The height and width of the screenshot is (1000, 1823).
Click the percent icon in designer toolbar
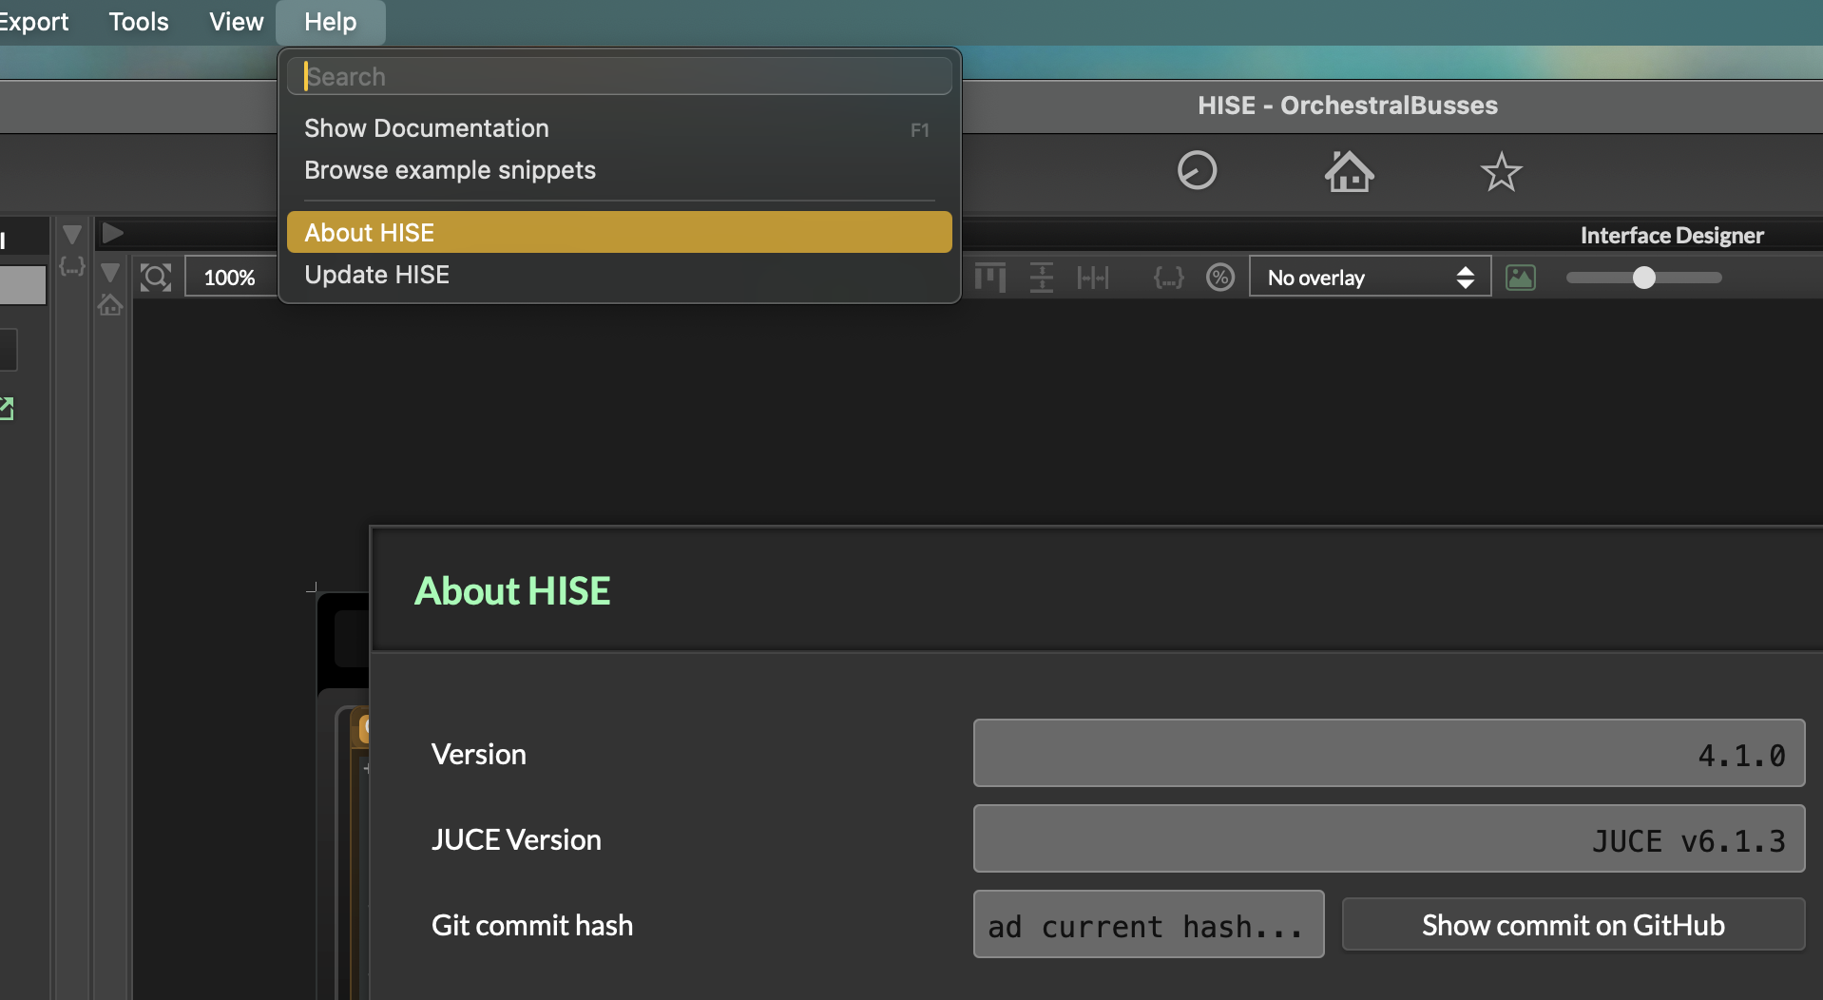[1220, 278]
